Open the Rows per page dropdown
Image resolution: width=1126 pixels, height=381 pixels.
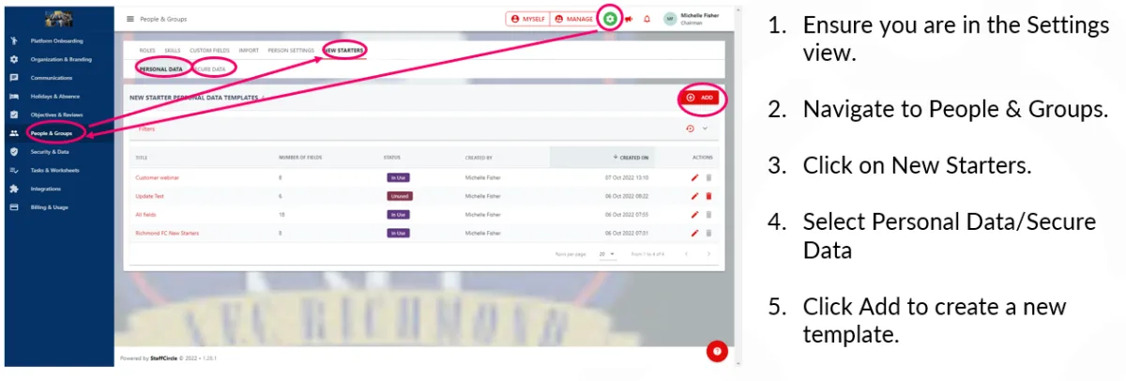click(x=606, y=253)
